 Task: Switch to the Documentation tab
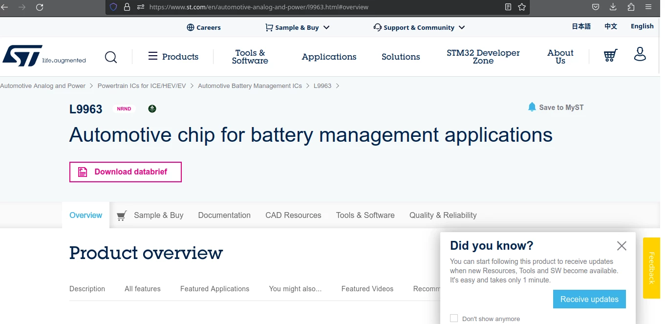pos(224,215)
